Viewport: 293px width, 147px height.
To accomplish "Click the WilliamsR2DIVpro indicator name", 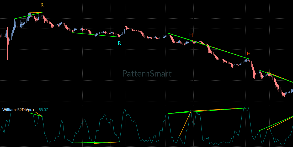I will pos(18,110).
